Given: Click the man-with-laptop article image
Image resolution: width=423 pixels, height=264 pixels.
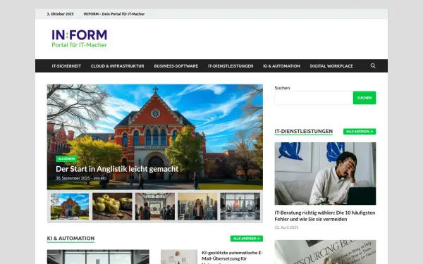Looking at the screenshot, I should click(325, 173).
